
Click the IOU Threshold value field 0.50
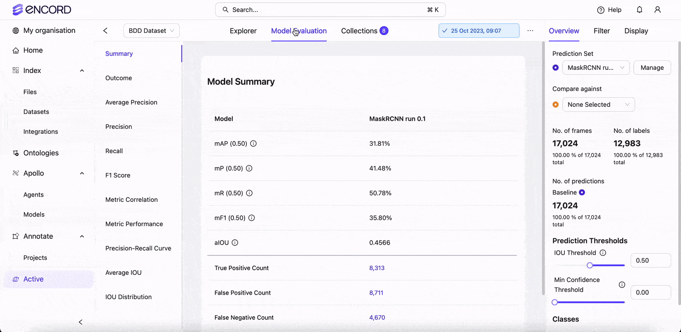pos(651,260)
